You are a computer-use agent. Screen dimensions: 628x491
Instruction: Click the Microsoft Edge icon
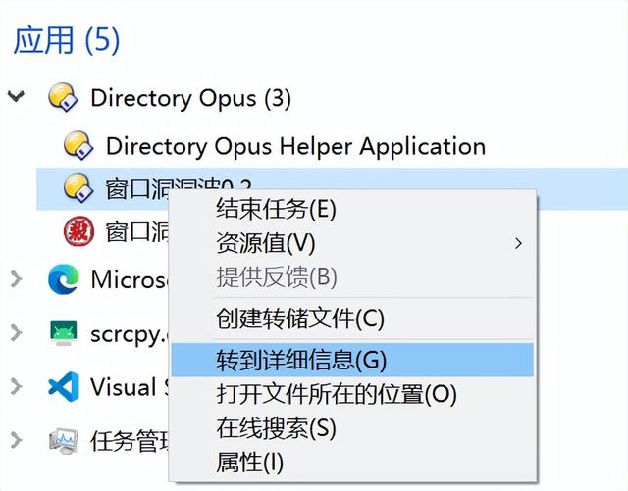tap(63, 279)
